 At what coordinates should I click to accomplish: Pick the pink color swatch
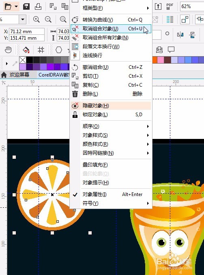(x=160, y=60)
